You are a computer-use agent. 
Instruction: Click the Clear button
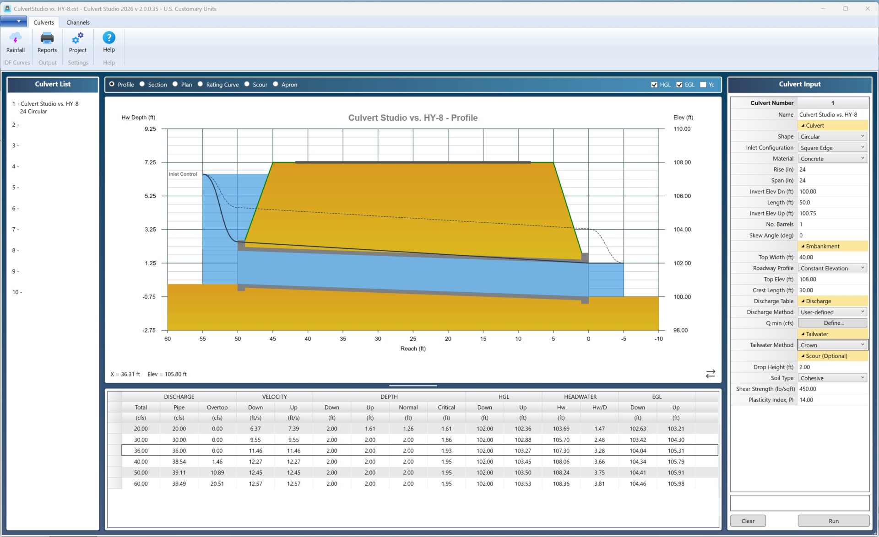point(748,521)
